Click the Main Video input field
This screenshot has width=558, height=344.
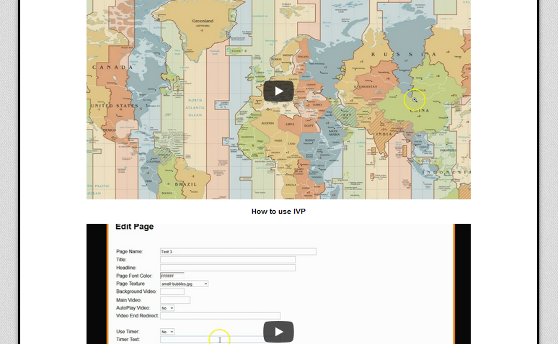click(x=175, y=300)
